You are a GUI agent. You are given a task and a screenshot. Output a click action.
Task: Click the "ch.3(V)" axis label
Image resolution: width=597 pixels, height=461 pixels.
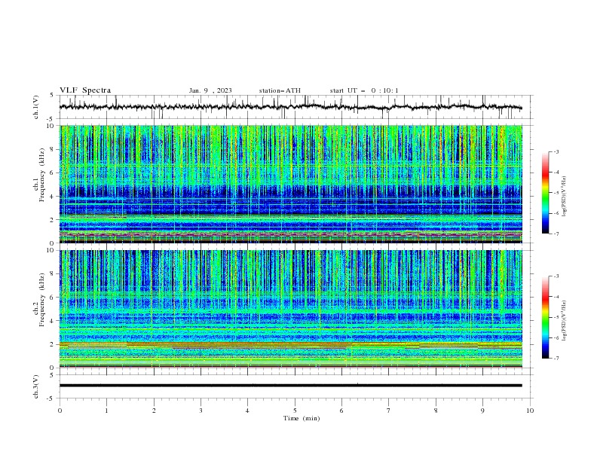(36, 386)
